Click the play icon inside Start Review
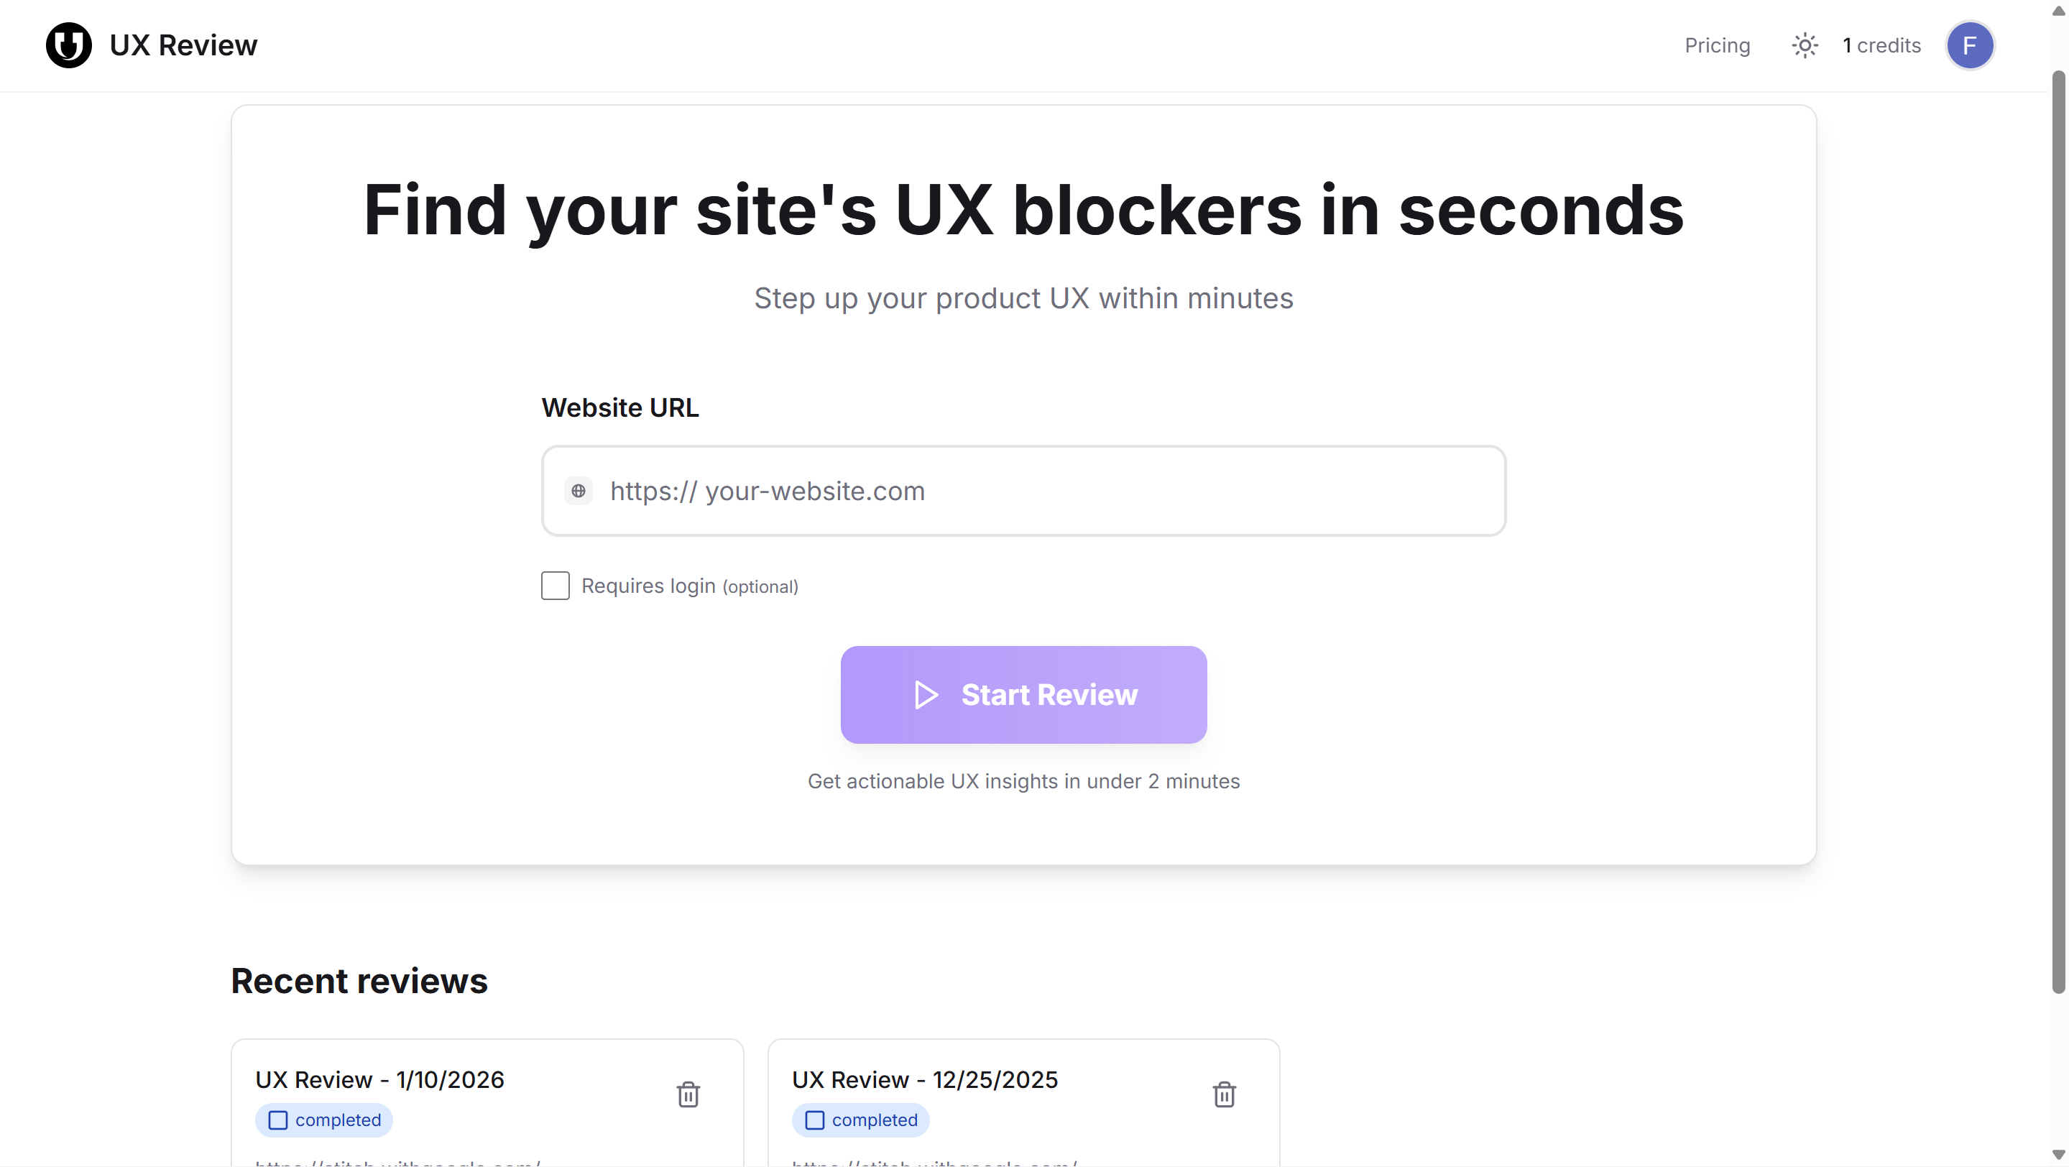This screenshot has width=2069, height=1167. 926,695
